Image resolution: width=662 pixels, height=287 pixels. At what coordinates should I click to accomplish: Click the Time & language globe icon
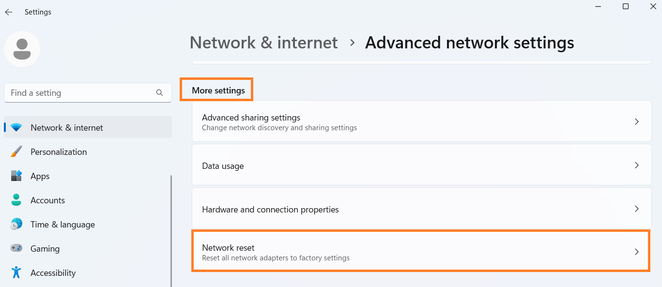(x=16, y=225)
